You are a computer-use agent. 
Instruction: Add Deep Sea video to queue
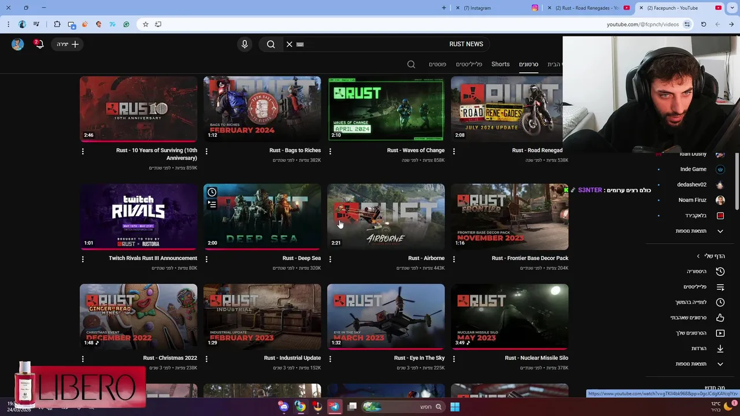212,204
